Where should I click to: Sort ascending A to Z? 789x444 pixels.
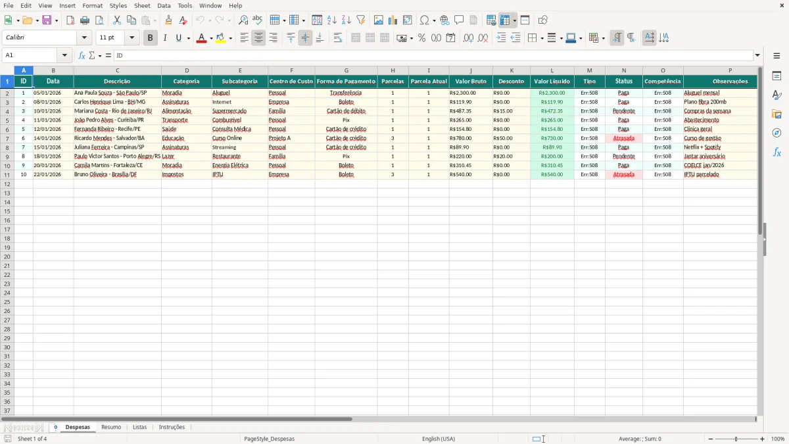pyautogui.click(x=331, y=20)
